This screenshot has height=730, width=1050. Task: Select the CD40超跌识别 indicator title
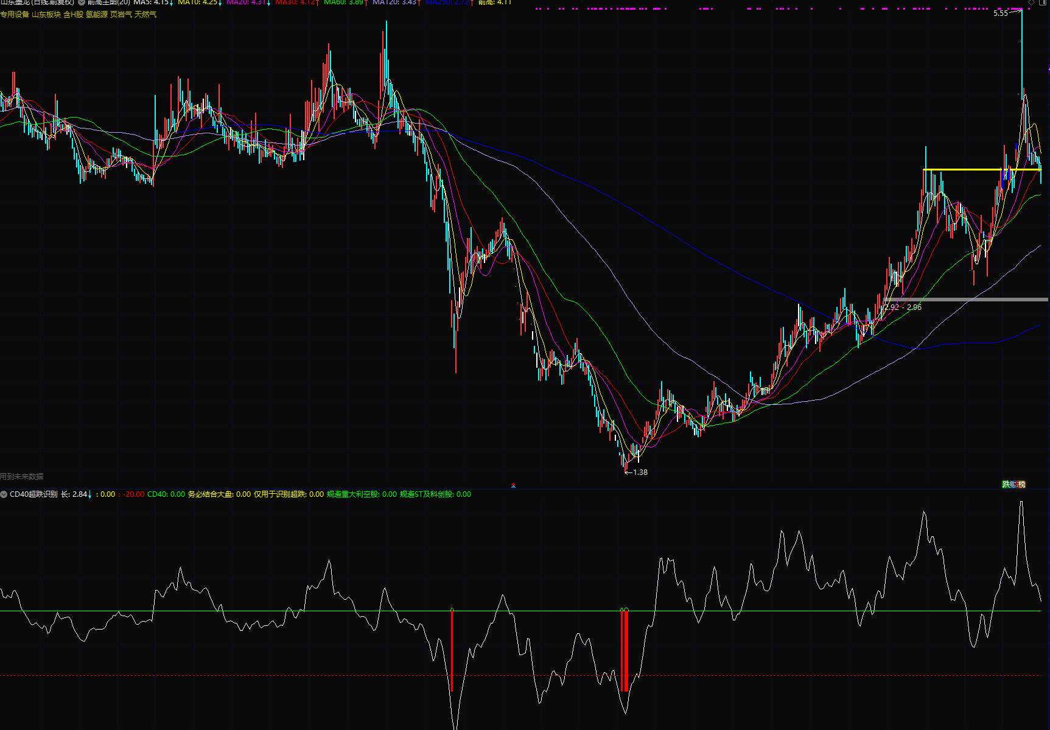point(33,494)
